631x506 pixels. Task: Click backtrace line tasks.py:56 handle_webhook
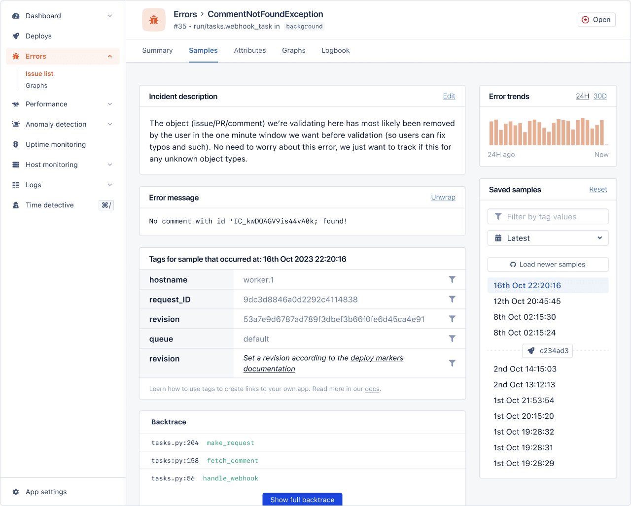[302, 478]
